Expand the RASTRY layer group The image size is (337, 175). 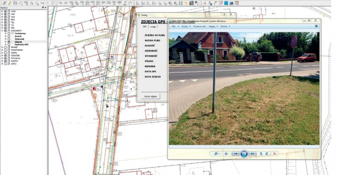pyautogui.click(x=2, y=61)
